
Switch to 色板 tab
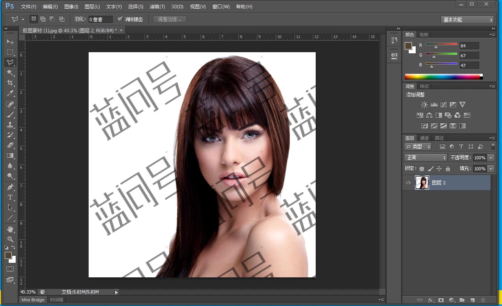click(424, 35)
